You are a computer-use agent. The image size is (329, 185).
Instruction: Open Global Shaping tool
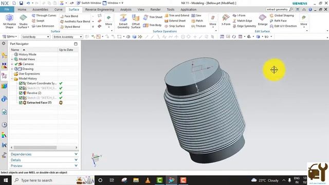pyautogui.click(x=282, y=15)
